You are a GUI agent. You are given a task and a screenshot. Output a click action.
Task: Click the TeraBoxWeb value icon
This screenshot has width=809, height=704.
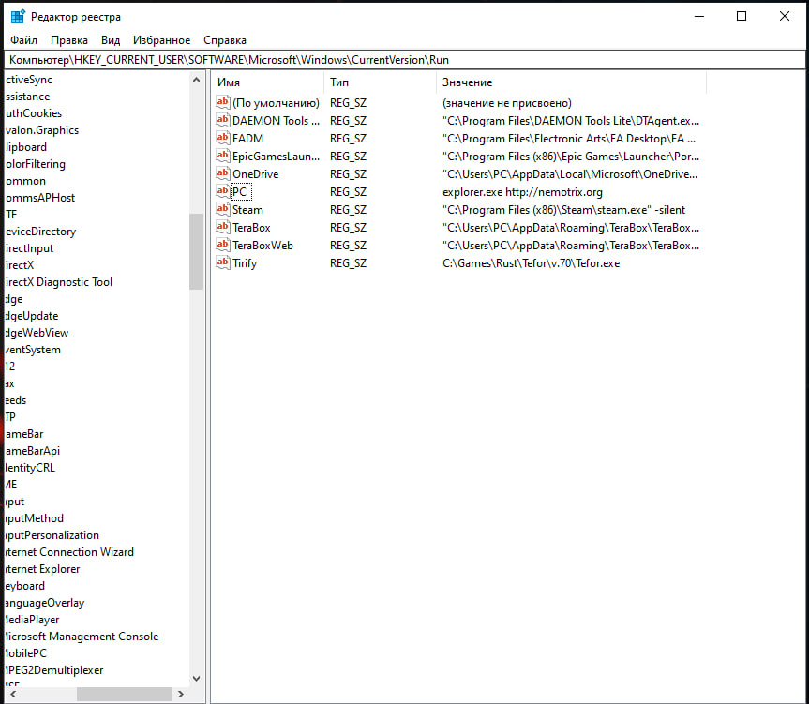pos(222,245)
